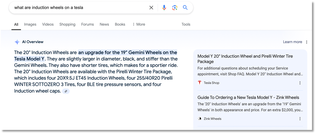The image size is (316, 134).
Task: Click the Learn more link
Action: (292, 42)
